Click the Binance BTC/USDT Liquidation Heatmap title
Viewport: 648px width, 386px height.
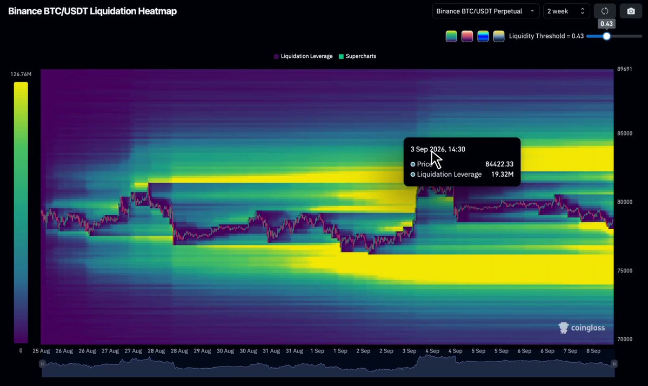pos(92,11)
